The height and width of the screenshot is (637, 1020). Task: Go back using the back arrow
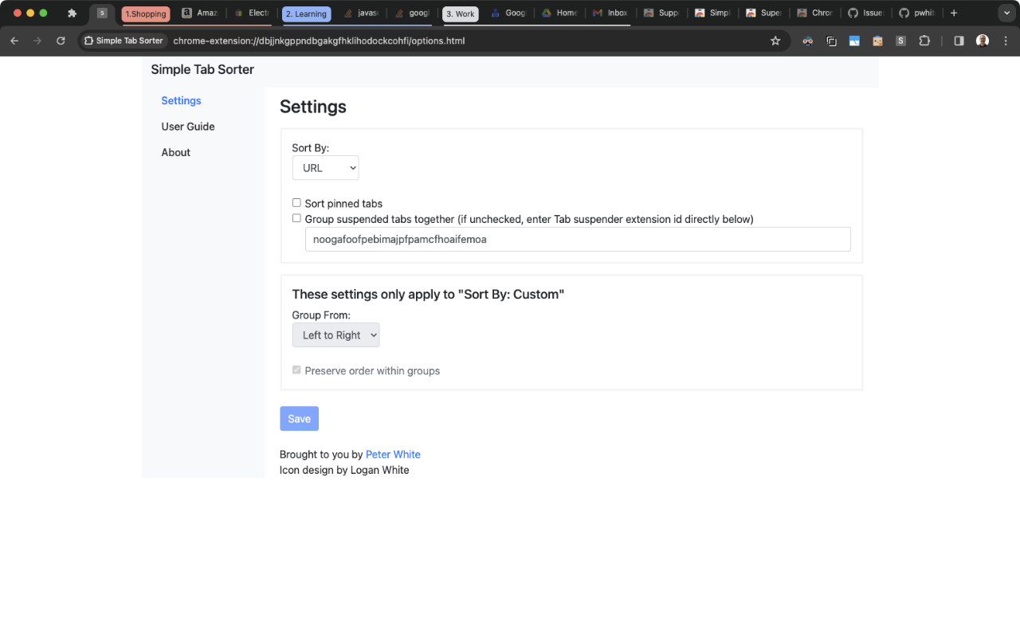(14, 40)
